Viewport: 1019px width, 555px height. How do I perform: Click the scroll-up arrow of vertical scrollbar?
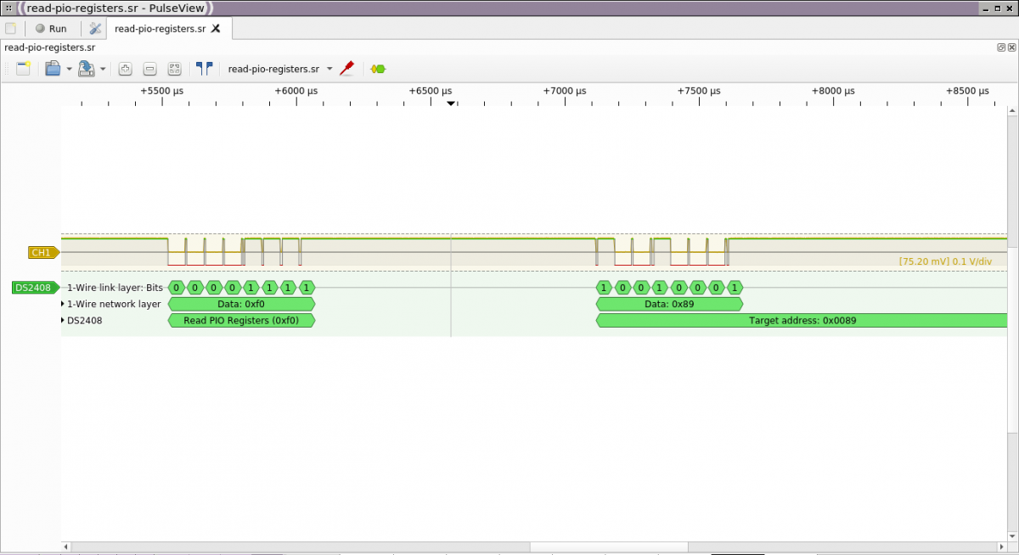pyautogui.click(x=1012, y=110)
